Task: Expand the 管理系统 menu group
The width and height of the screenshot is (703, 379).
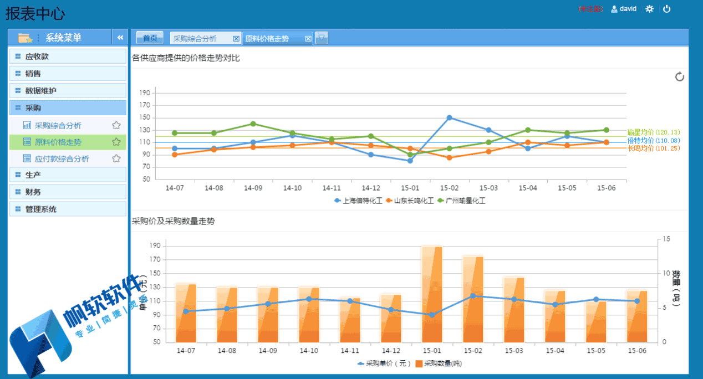Action: (x=68, y=209)
